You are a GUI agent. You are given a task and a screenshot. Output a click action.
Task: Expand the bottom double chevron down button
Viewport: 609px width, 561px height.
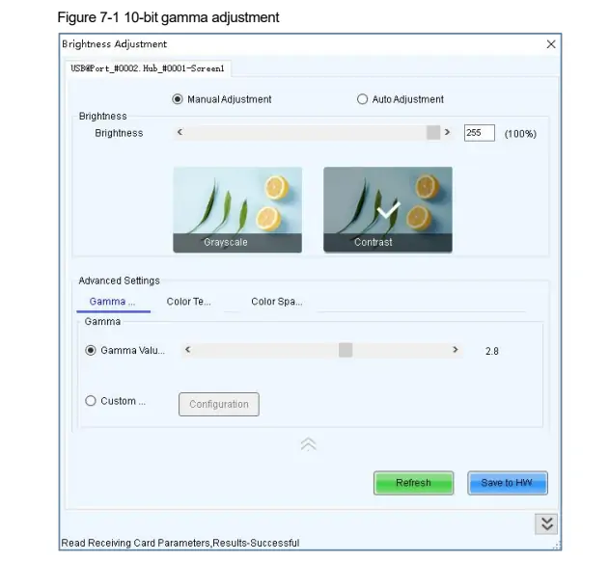(x=547, y=522)
